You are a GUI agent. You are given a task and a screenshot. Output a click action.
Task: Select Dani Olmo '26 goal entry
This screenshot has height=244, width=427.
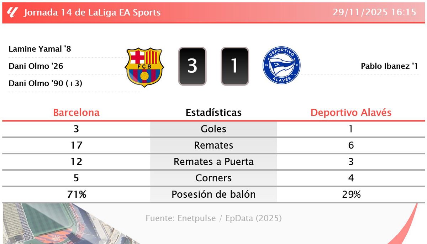click(x=36, y=66)
